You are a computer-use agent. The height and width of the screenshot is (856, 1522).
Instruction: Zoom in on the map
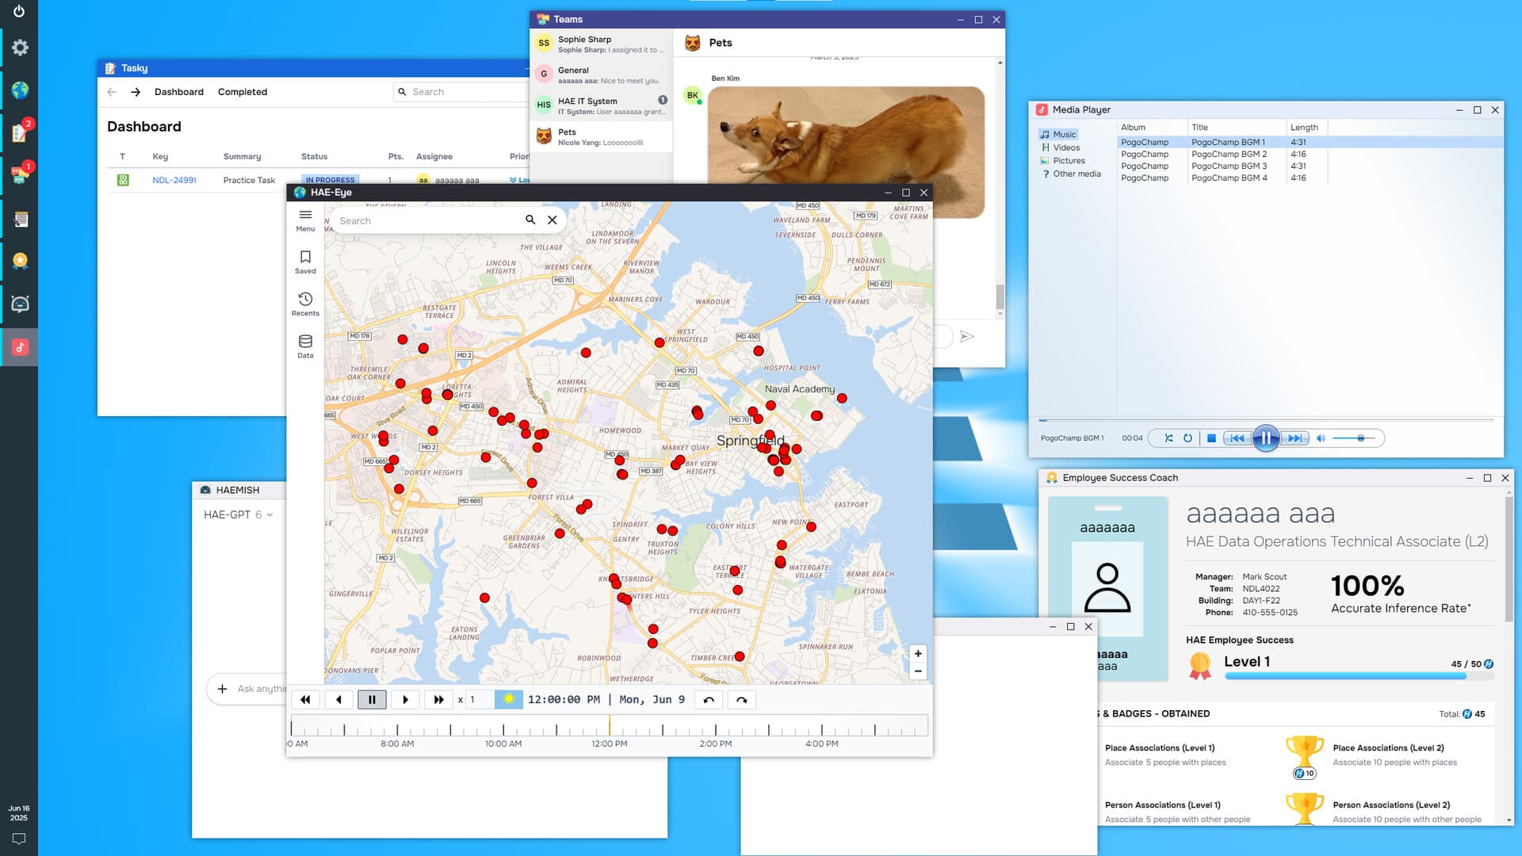click(x=918, y=654)
